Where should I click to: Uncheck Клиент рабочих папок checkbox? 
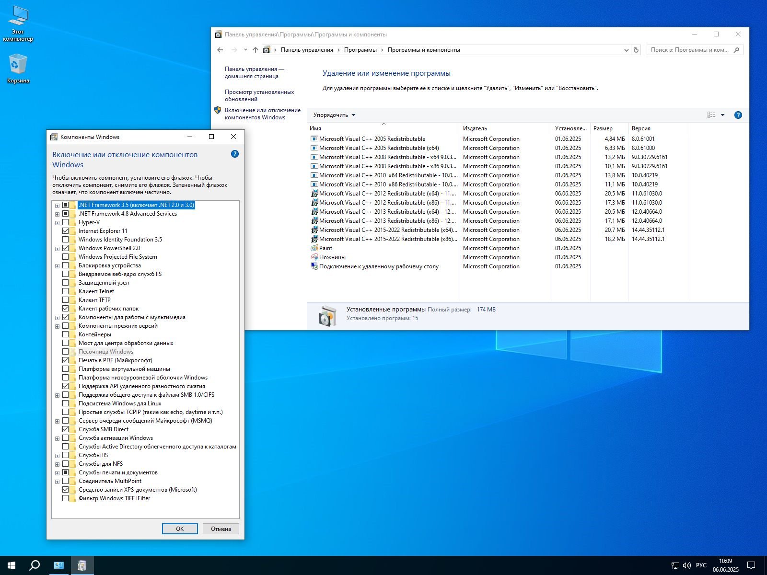66,309
